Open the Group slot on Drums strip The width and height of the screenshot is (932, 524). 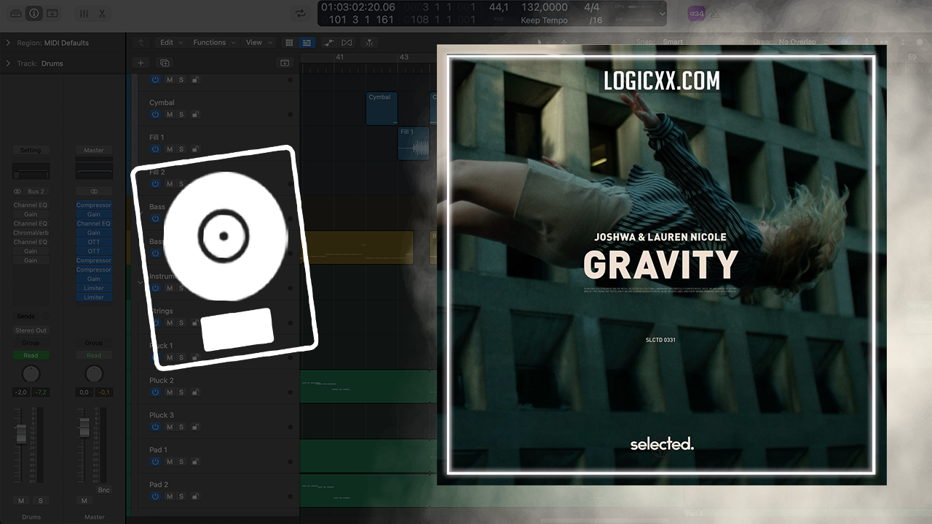click(31, 343)
